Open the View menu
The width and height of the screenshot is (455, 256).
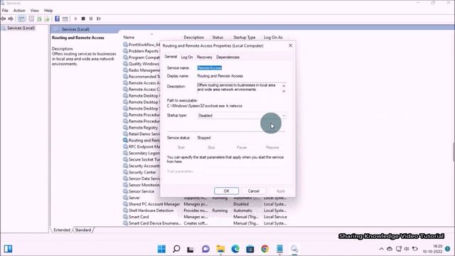tap(35, 11)
